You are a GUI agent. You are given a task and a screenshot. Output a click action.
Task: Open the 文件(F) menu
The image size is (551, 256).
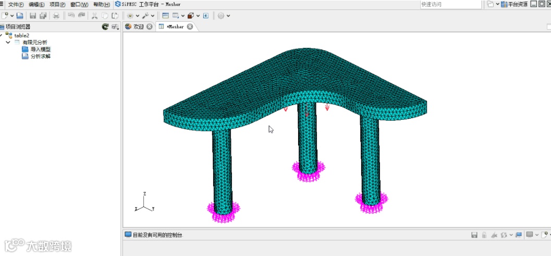coord(16,4)
